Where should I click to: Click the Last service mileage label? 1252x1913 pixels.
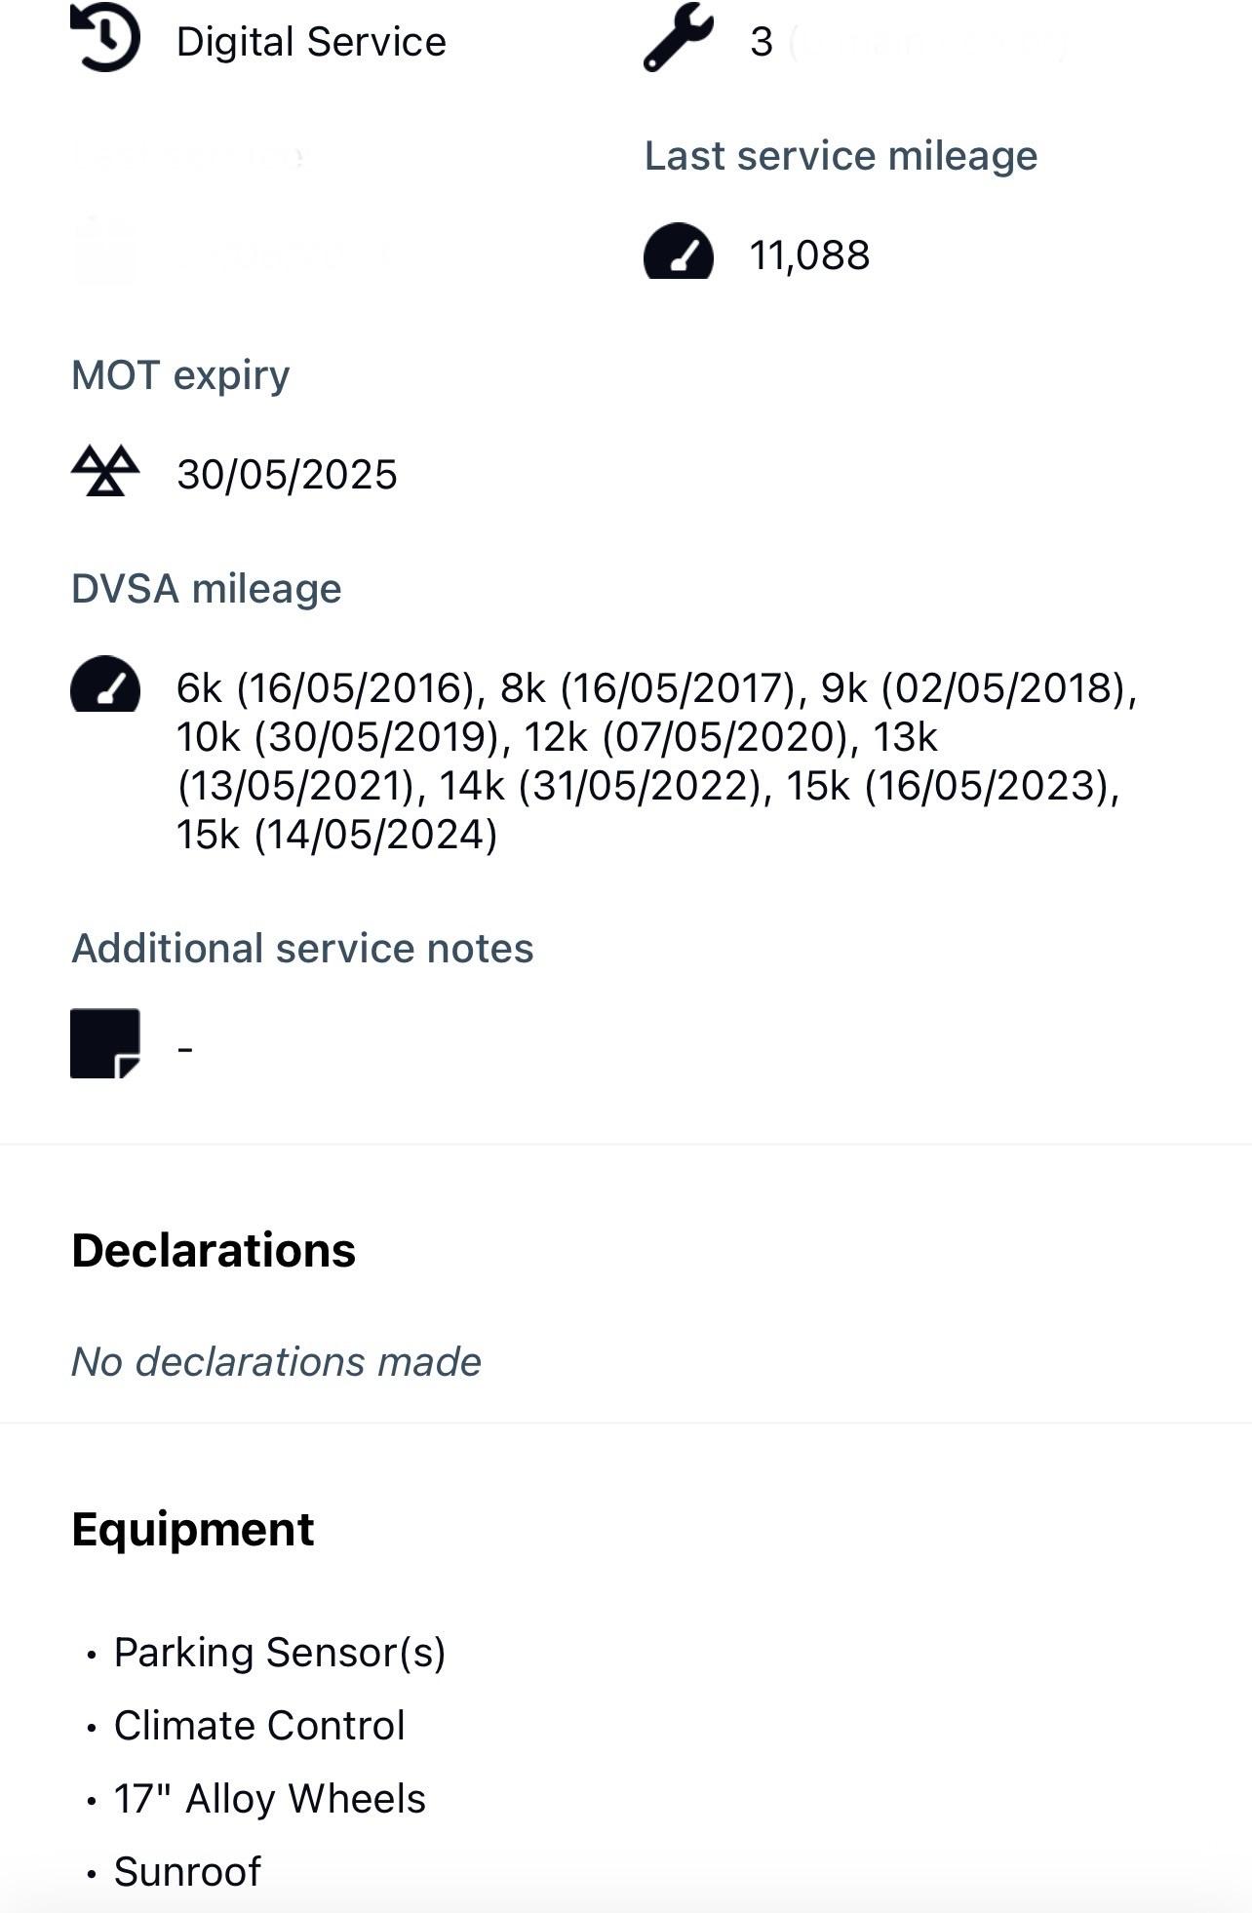click(841, 156)
